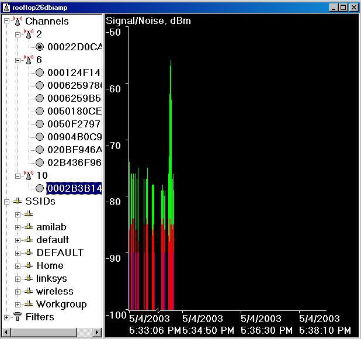This screenshot has width=361, height=339.
Task: Click the padlock circle icon for 00022D0CA
Action: point(40,47)
